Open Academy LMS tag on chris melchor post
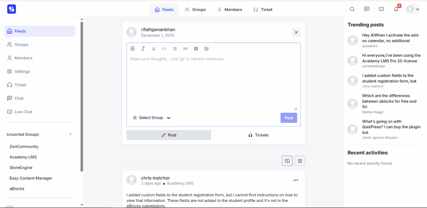427x208 pixels. point(180,183)
